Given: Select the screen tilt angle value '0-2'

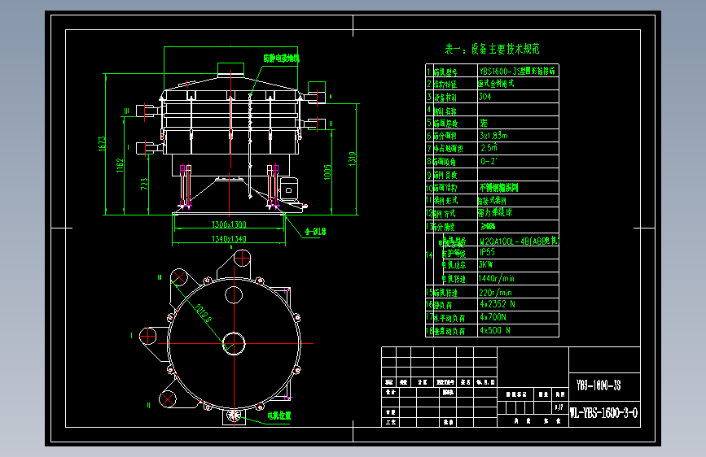Looking at the screenshot, I should coord(489,161).
